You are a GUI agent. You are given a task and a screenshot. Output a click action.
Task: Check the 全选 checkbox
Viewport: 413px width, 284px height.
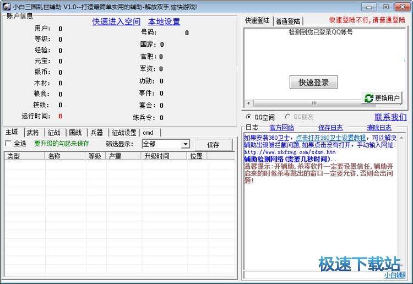point(8,144)
